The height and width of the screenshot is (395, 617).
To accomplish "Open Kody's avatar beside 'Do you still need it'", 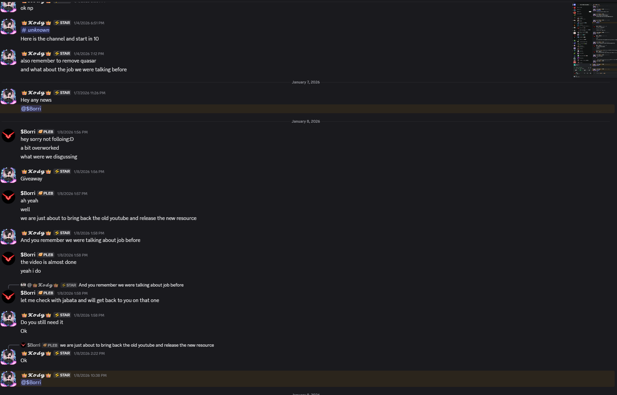I will click(8, 319).
